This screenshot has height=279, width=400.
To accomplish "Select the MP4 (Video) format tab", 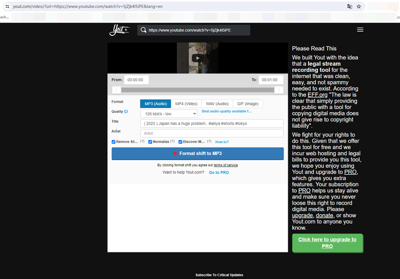I will (x=186, y=104).
